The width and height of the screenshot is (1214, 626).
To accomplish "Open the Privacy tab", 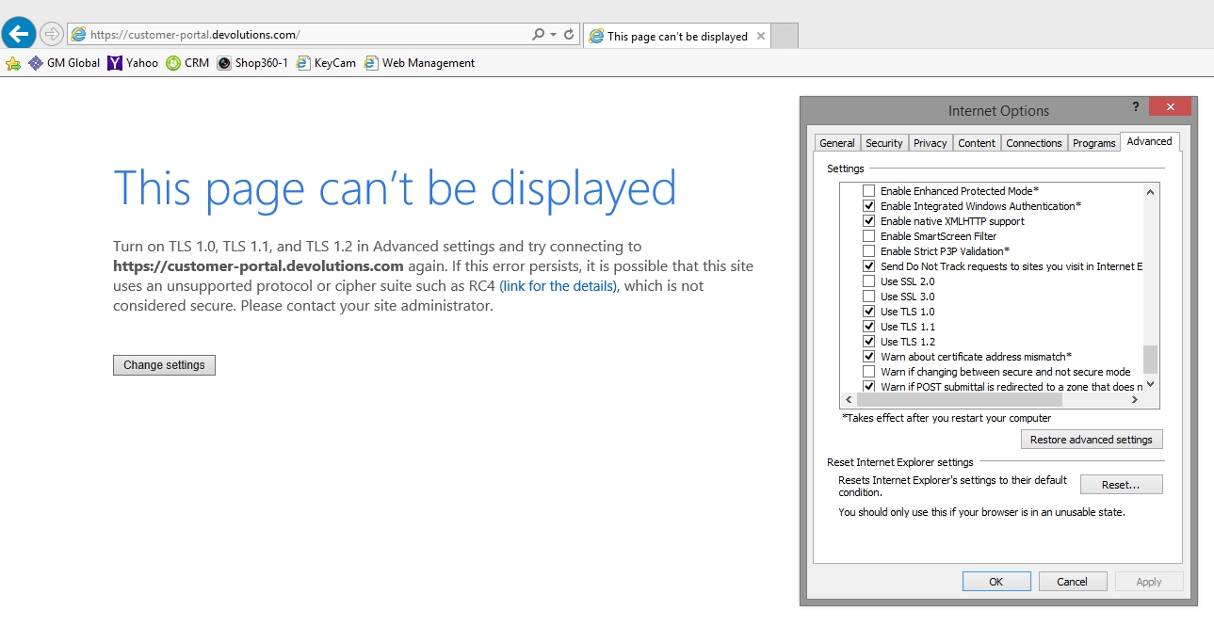I will 931,143.
